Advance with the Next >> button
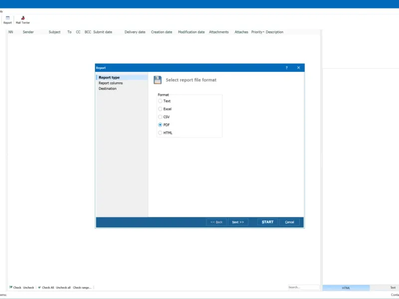The height and width of the screenshot is (299, 399). tap(238, 222)
